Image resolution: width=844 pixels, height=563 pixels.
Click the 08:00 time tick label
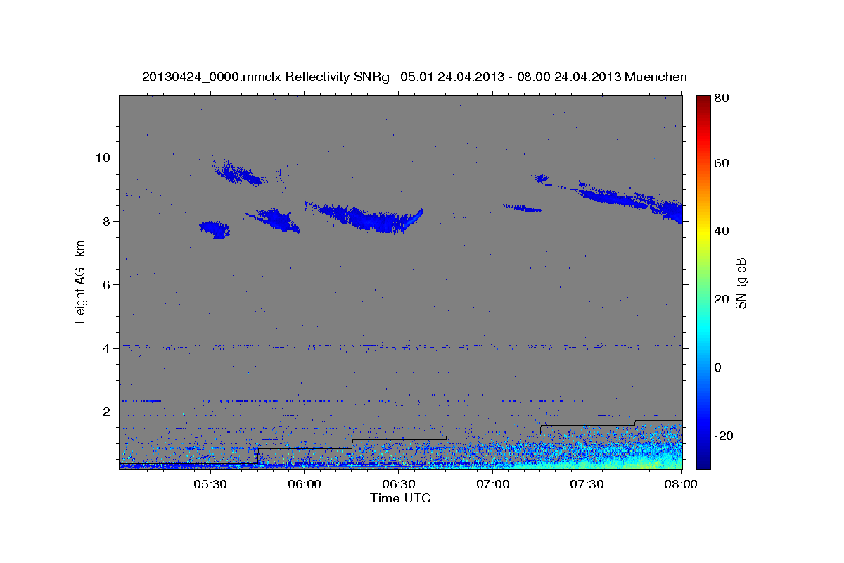coord(681,484)
